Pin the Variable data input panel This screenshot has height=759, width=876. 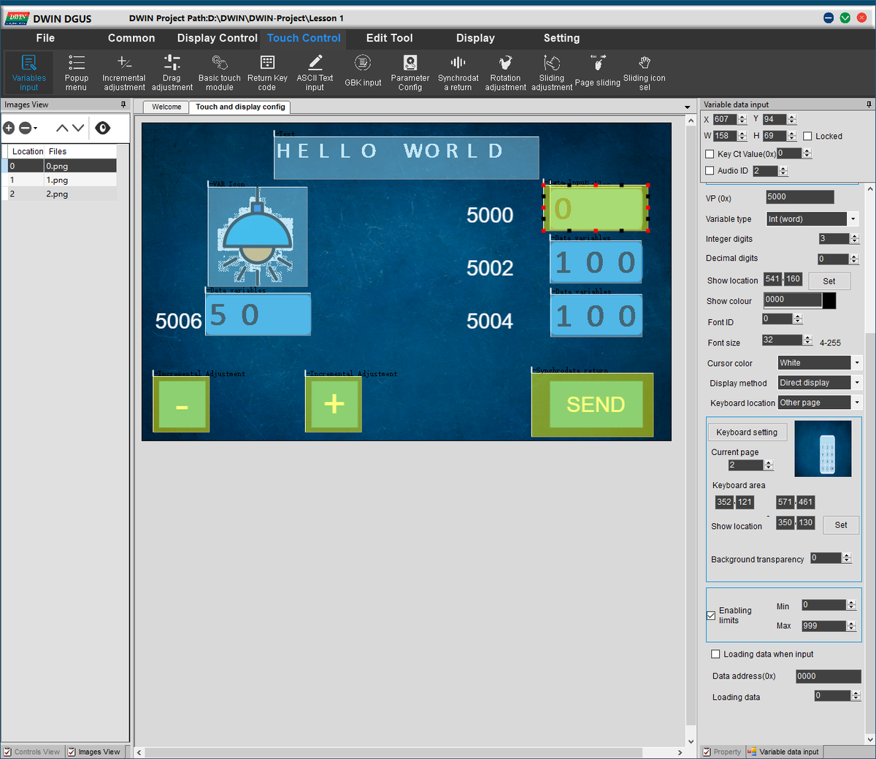point(869,104)
